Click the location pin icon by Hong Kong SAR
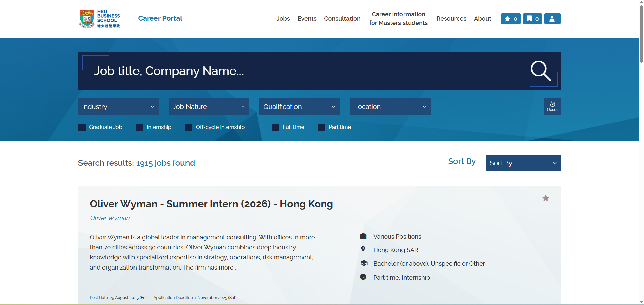 [363, 249]
